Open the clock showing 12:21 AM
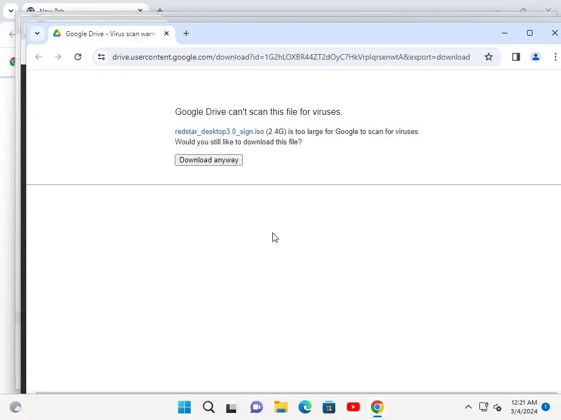 (524, 407)
